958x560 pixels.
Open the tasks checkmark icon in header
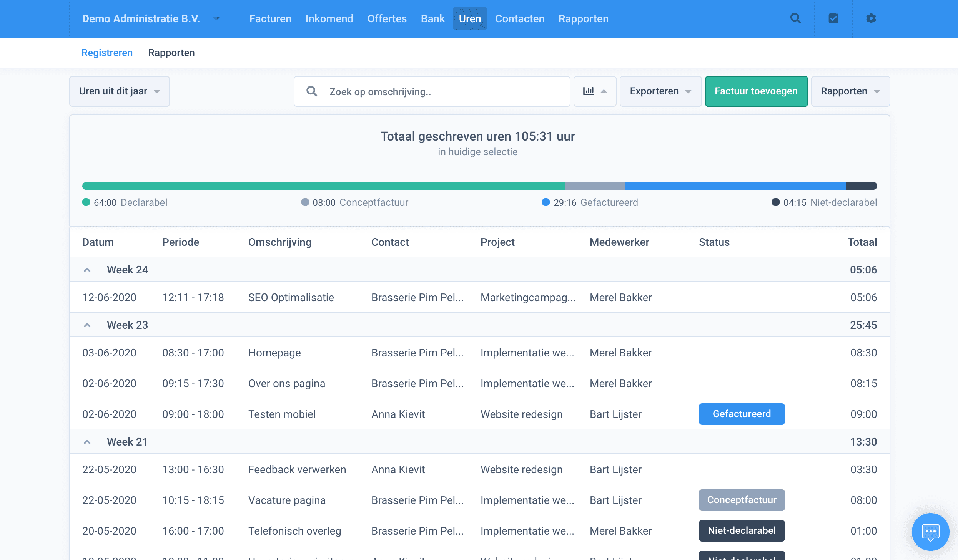(833, 18)
